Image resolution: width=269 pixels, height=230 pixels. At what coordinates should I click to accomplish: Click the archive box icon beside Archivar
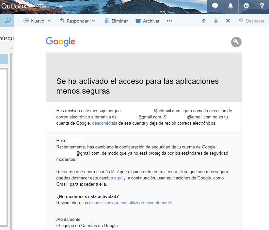[138, 21]
